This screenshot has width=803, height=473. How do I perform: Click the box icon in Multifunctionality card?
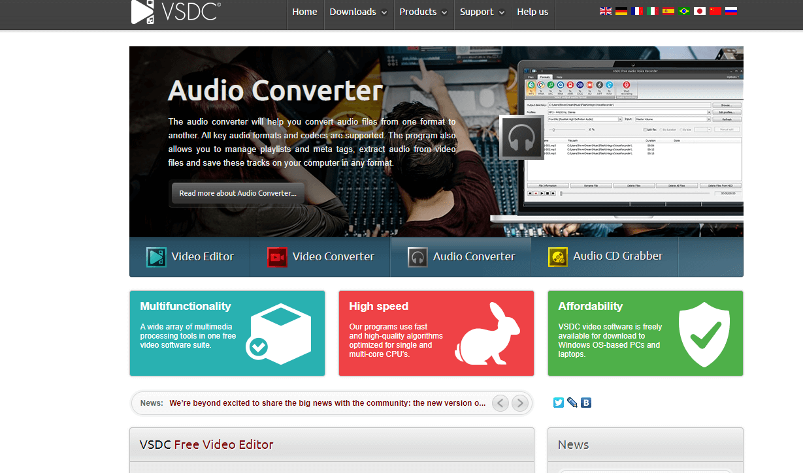click(278, 333)
